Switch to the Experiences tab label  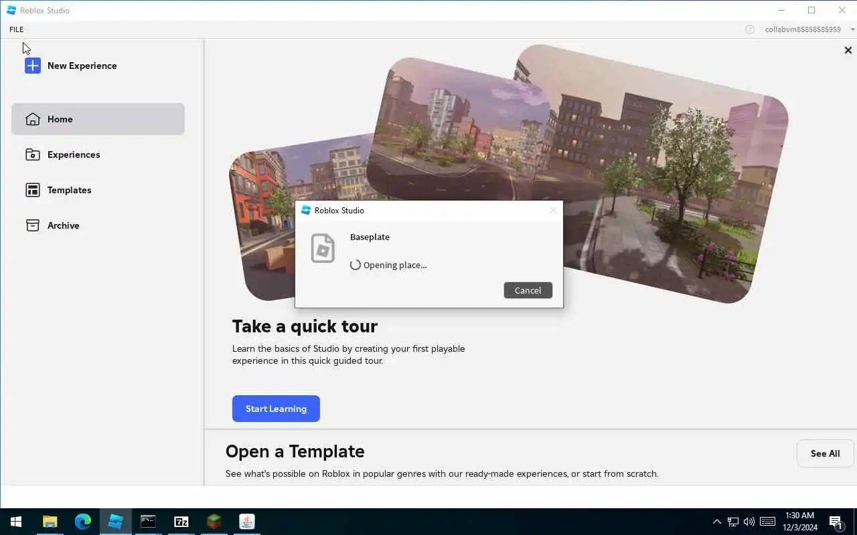click(74, 154)
